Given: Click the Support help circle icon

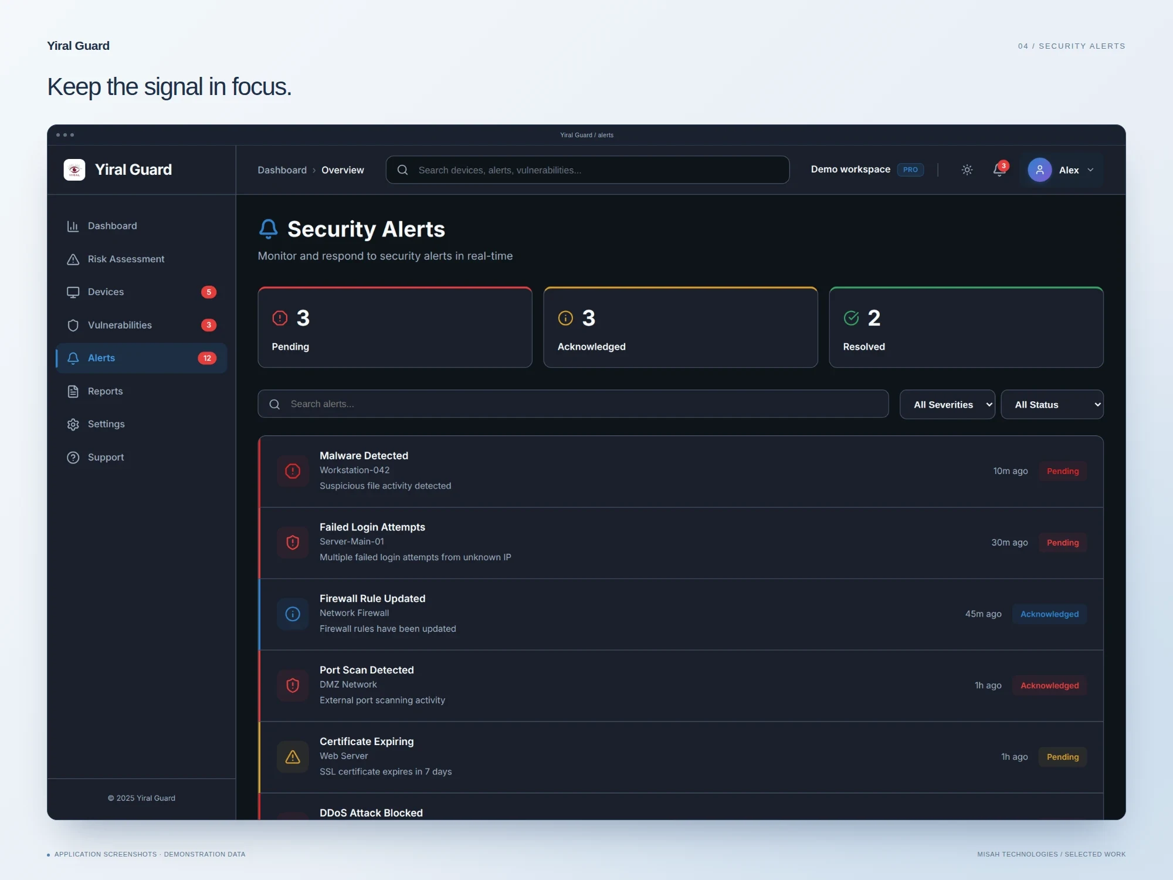Looking at the screenshot, I should pyautogui.click(x=73, y=458).
